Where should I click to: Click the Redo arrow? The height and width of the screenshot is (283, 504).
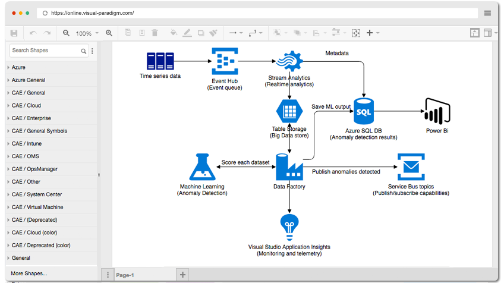[x=48, y=33]
